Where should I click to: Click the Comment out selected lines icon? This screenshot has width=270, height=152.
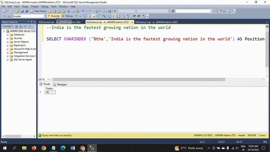124,16
